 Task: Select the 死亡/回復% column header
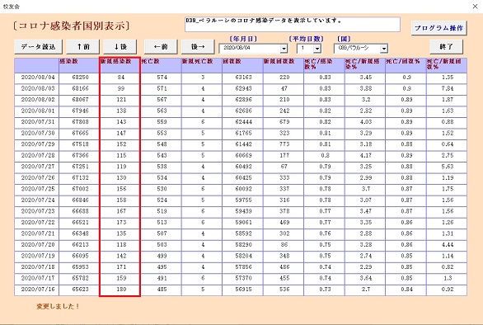[406, 65]
